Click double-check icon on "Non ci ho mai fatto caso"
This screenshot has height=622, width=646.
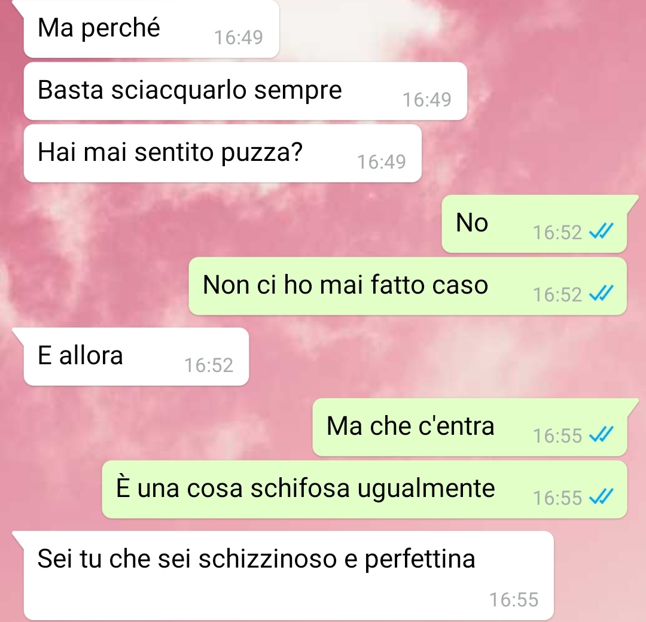(601, 293)
